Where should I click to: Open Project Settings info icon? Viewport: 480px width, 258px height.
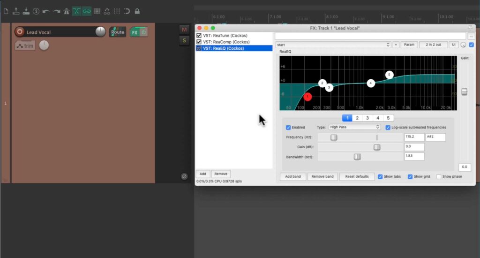coord(36,11)
